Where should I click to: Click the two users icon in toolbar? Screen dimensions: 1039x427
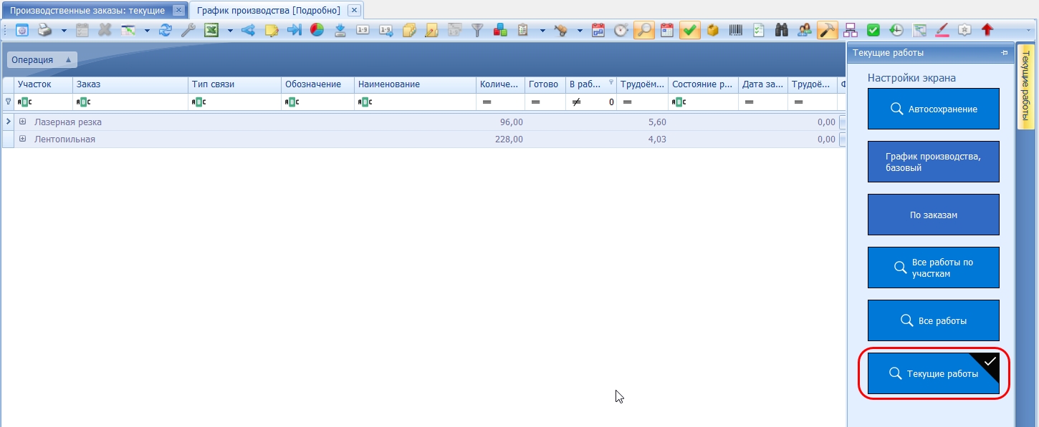point(804,30)
